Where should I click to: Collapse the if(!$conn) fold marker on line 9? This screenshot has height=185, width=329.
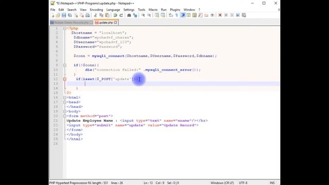click(65, 65)
